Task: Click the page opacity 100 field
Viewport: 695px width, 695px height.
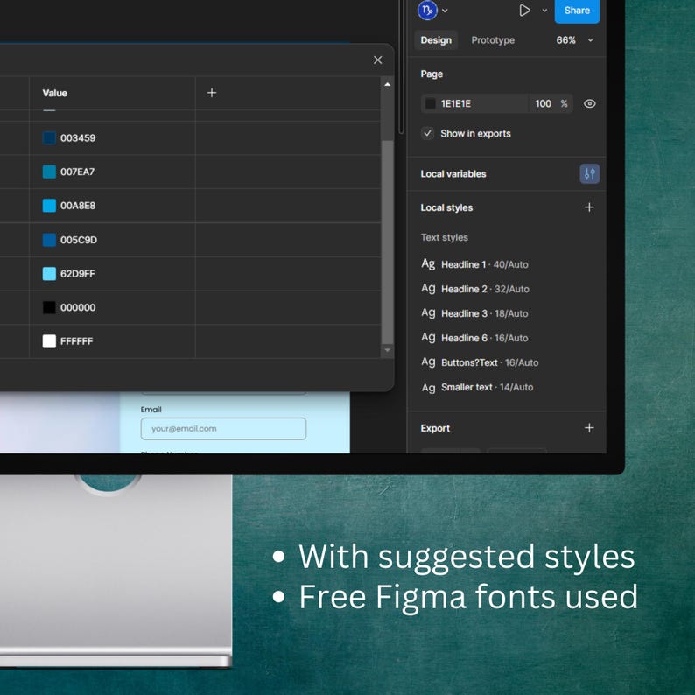Action: (543, 103)
